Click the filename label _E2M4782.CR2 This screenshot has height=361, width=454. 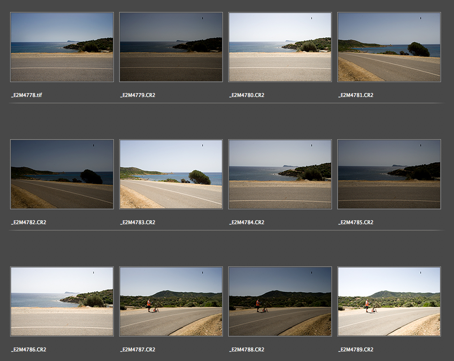tap(28, 222)
